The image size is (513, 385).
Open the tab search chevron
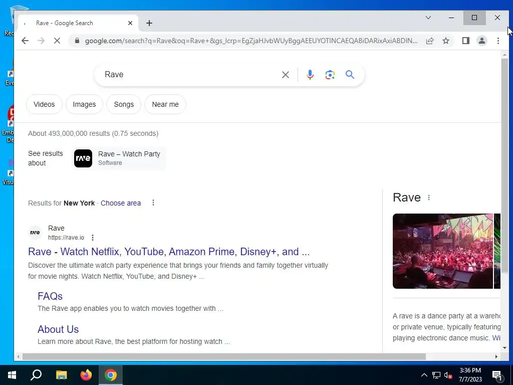click(x=428, y=18)
